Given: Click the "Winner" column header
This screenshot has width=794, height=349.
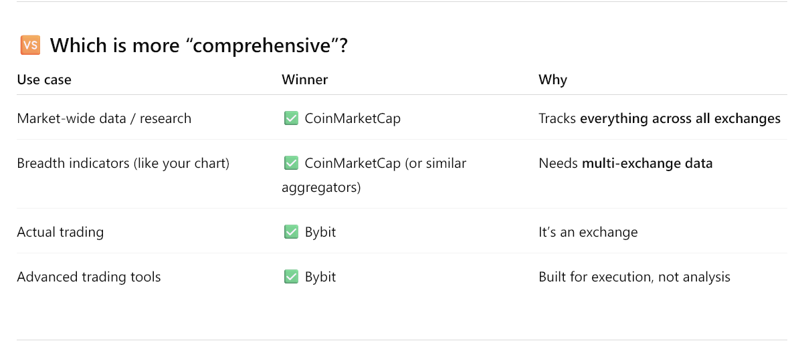Looking at the screenshot, I should tap(305, 80).
